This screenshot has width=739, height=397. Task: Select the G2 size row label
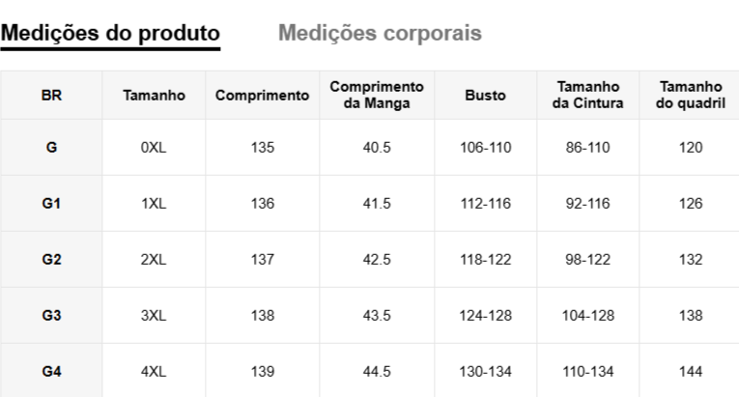52,260
